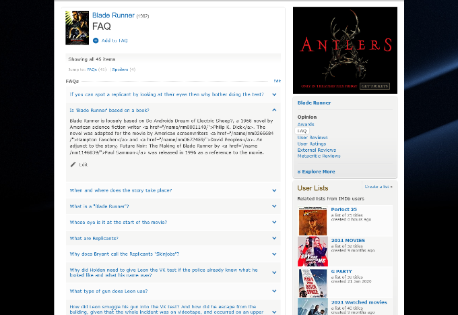Open Metacritic Reviews in sidebar
This screenshot has width=458, height=315.
coord(319,156)
